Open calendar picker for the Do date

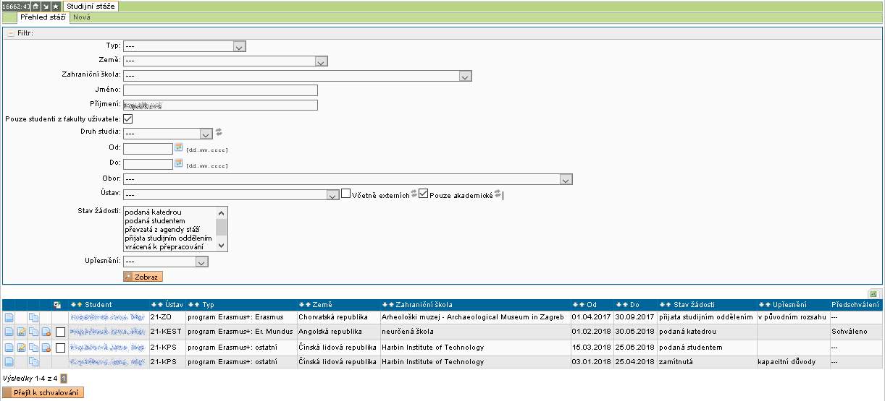click(x=179, y=163)
